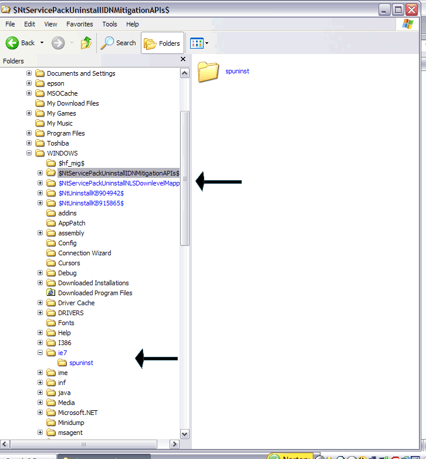The image size is (426, 459).
Task: Expand the MSOCache folder node
Action: click(x=29, y=93)
